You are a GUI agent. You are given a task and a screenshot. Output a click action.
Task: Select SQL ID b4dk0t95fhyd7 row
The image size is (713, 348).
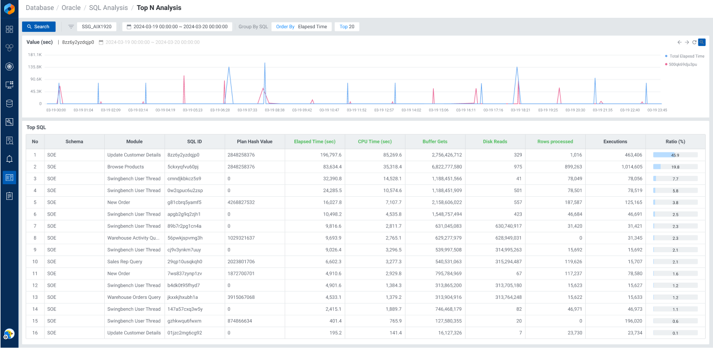[365, 285]
